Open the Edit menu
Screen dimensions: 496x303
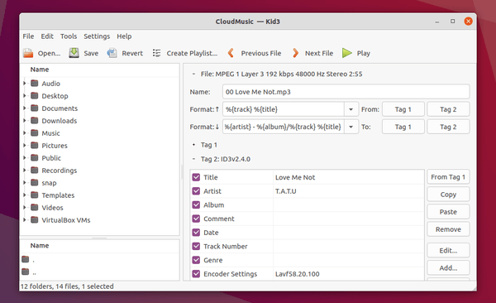coord(47,36)
